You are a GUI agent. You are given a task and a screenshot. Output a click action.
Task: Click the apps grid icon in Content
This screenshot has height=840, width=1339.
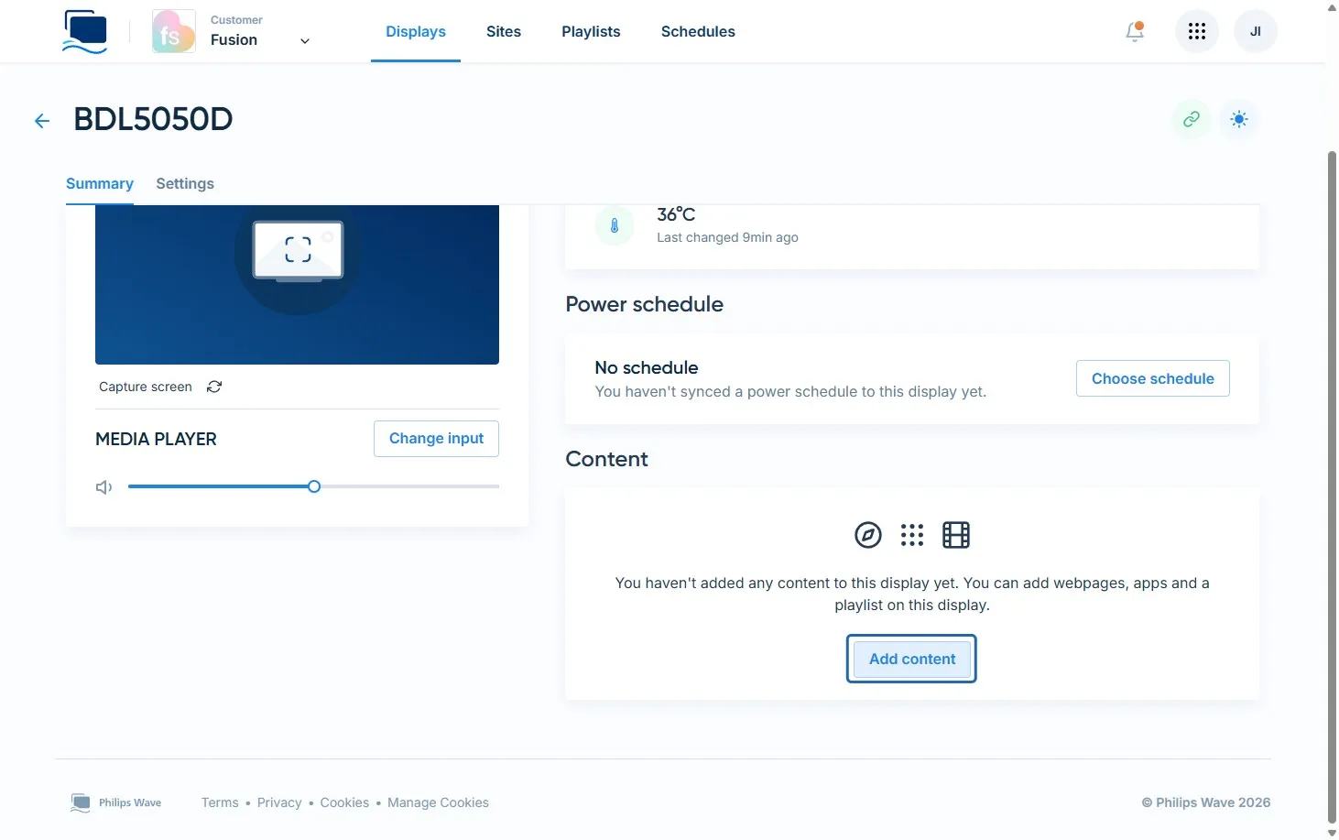pyautogui.click(x=912, y=535)
